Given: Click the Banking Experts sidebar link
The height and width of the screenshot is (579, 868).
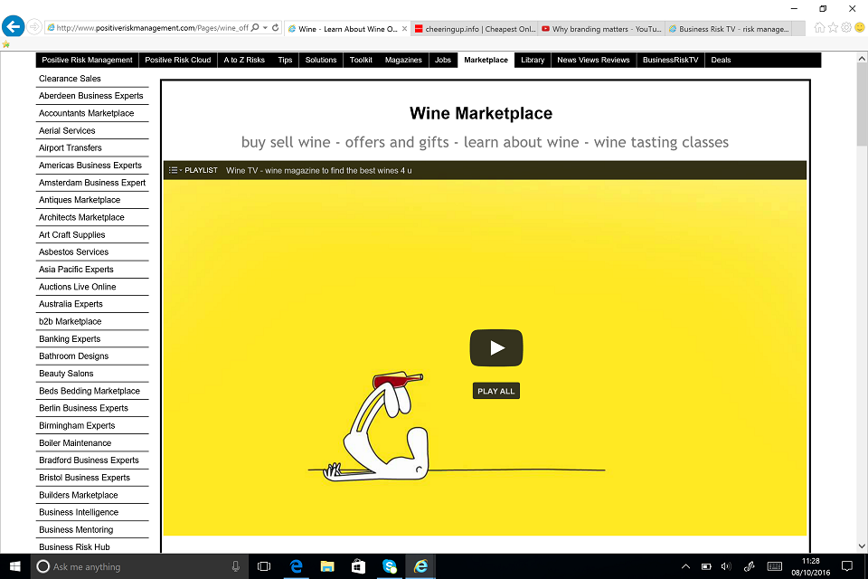Looking at the screenshot, I should point(70,339).
